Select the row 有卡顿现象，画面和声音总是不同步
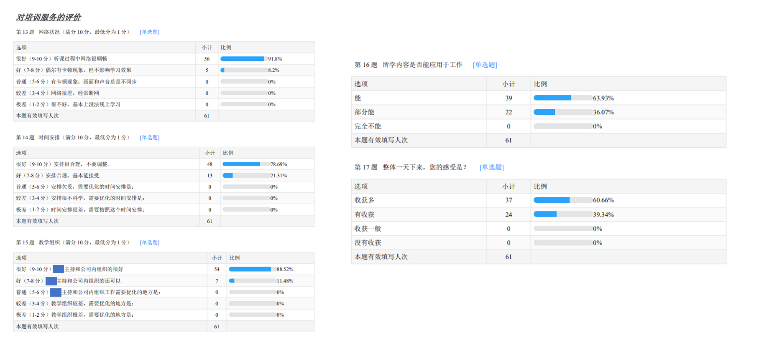759x353 pixels. click(x=164, y=82)
